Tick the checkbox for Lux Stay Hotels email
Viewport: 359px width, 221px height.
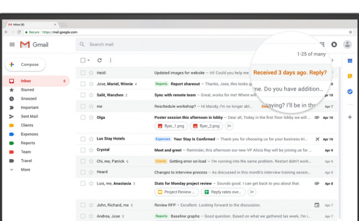[83, 139]
